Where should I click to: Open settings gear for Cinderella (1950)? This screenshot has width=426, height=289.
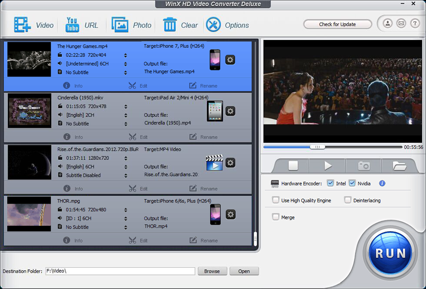point(230,111)
